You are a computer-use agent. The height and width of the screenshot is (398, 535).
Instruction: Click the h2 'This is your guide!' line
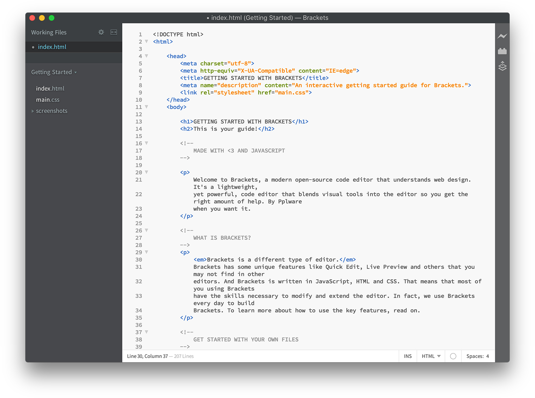[x=227, y=129]
